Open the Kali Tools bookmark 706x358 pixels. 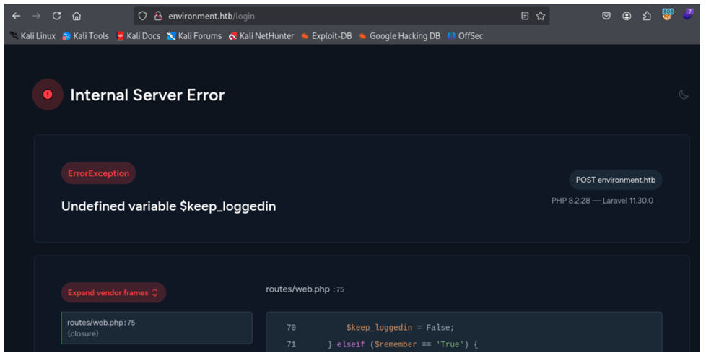coord(86,36)
